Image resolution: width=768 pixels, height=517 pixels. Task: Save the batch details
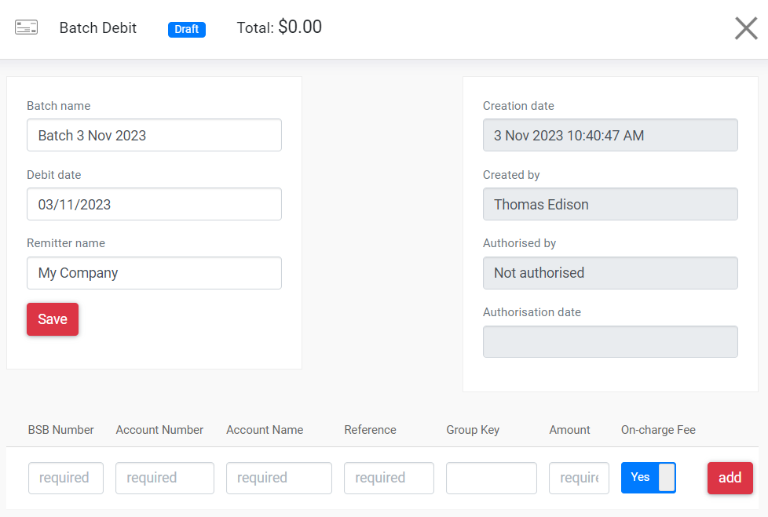pos(53,319)
